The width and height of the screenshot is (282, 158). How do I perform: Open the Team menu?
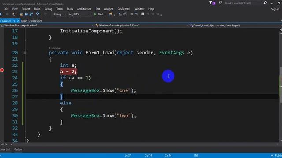click(59, 9)
